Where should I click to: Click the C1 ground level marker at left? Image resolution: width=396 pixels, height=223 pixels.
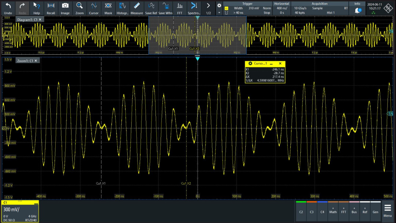pyautogui.click(x=4, y=128)
